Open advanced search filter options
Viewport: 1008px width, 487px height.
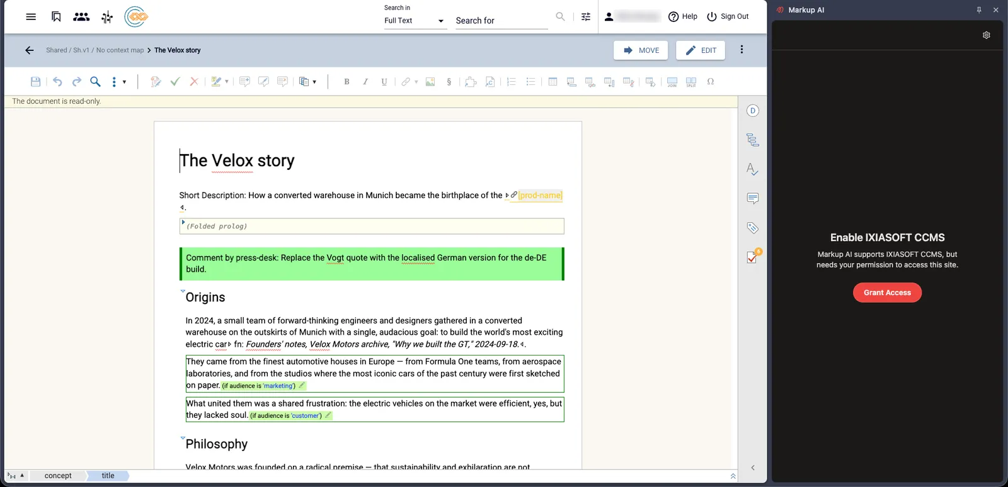tap(586, 17)
